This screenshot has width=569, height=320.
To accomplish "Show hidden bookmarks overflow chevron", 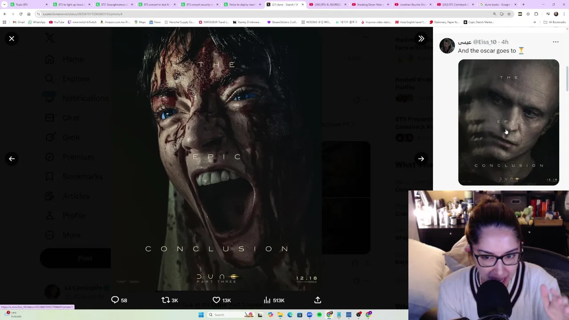I will coord(535,22).
